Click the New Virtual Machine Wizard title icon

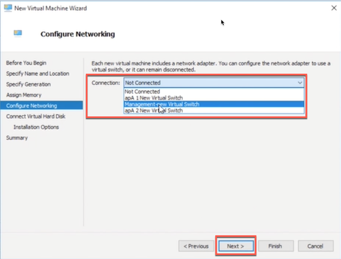click(x=8, y=8)
